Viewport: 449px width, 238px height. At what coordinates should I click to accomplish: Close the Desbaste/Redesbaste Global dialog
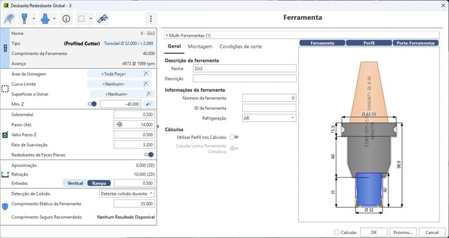point(443,5)
